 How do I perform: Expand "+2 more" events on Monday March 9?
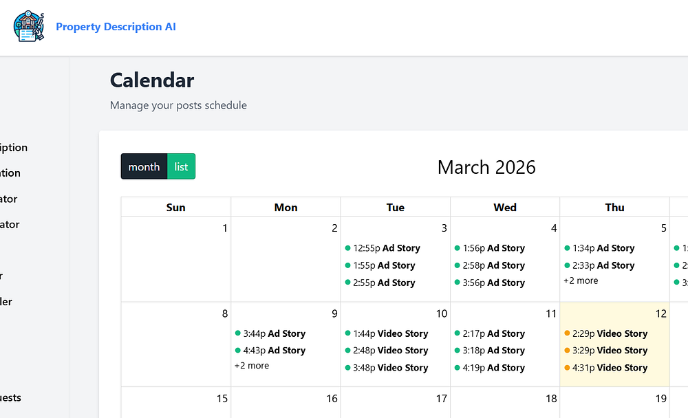click(x=252, y=366)
